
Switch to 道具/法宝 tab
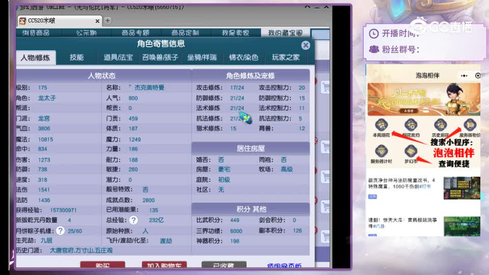pos(118,58)
